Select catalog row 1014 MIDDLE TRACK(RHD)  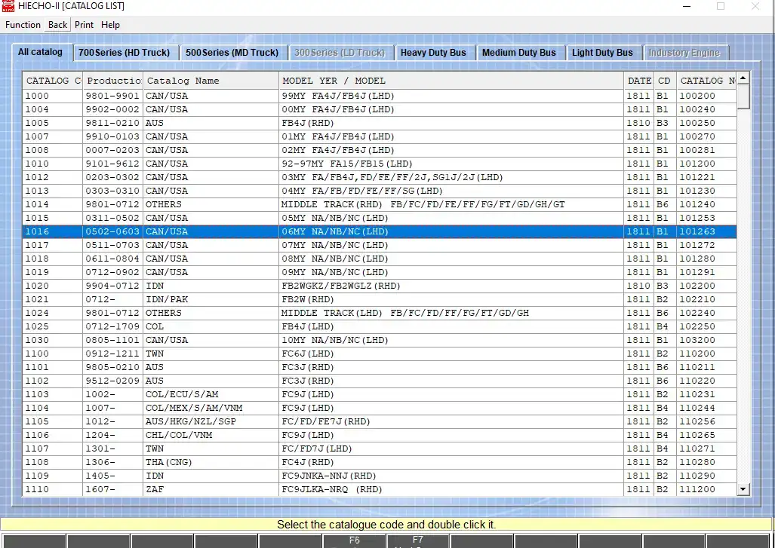tap(380, 204)
